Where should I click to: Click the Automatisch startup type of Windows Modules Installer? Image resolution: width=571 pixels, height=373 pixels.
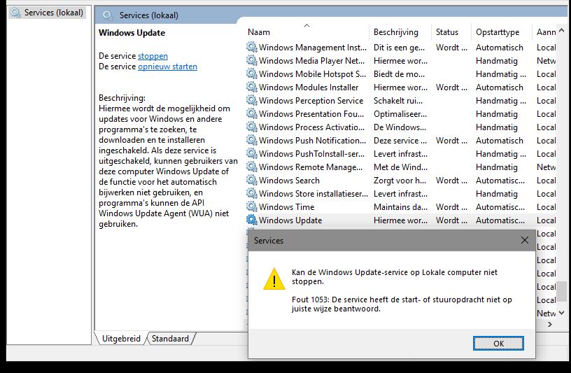[x=499, y=87]
